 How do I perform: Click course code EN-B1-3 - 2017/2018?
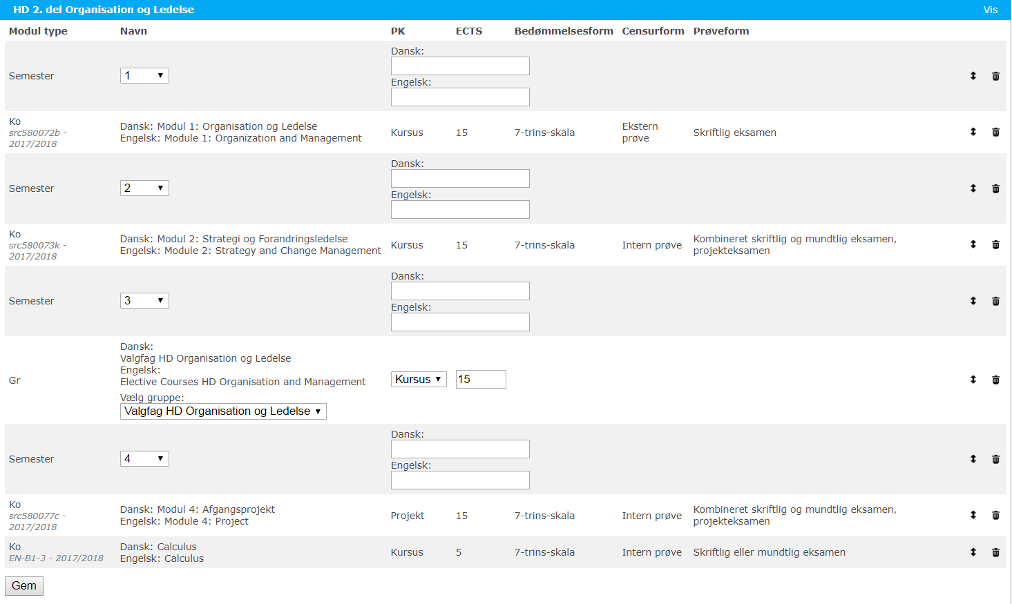coord(56,558)
